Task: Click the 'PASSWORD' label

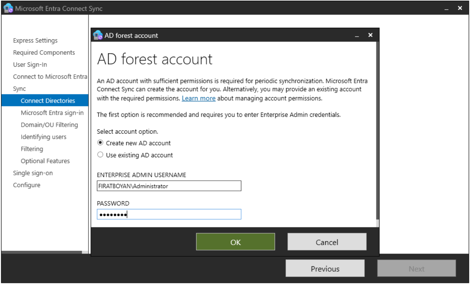Action: pyautogui.click(x=113, y=203)
